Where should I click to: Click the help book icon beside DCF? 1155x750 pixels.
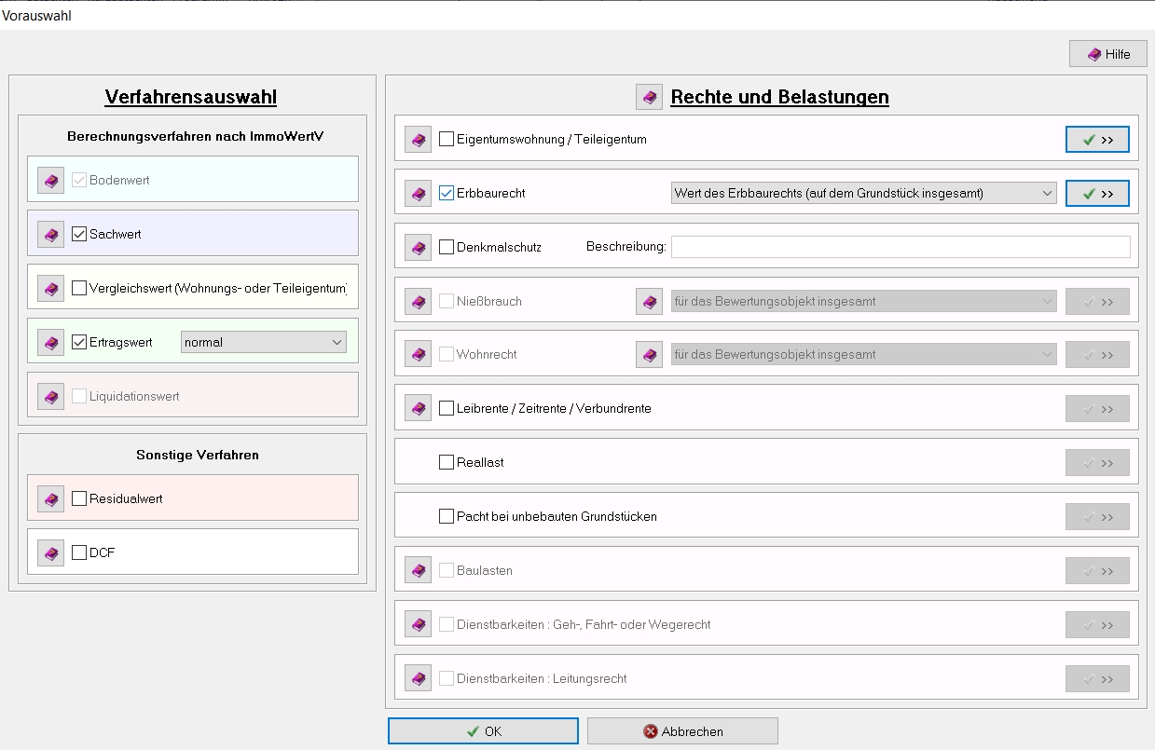pyautogui.click(x=51, y=553)
